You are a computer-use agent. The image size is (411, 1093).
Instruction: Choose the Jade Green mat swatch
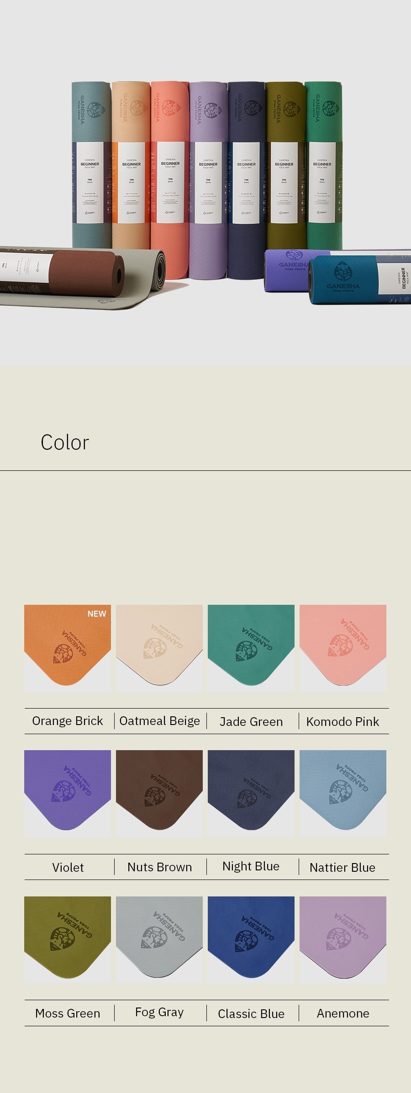(x=251, y=648)
